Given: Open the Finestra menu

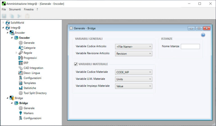Looking at the screenshot, I should (29, 9).
